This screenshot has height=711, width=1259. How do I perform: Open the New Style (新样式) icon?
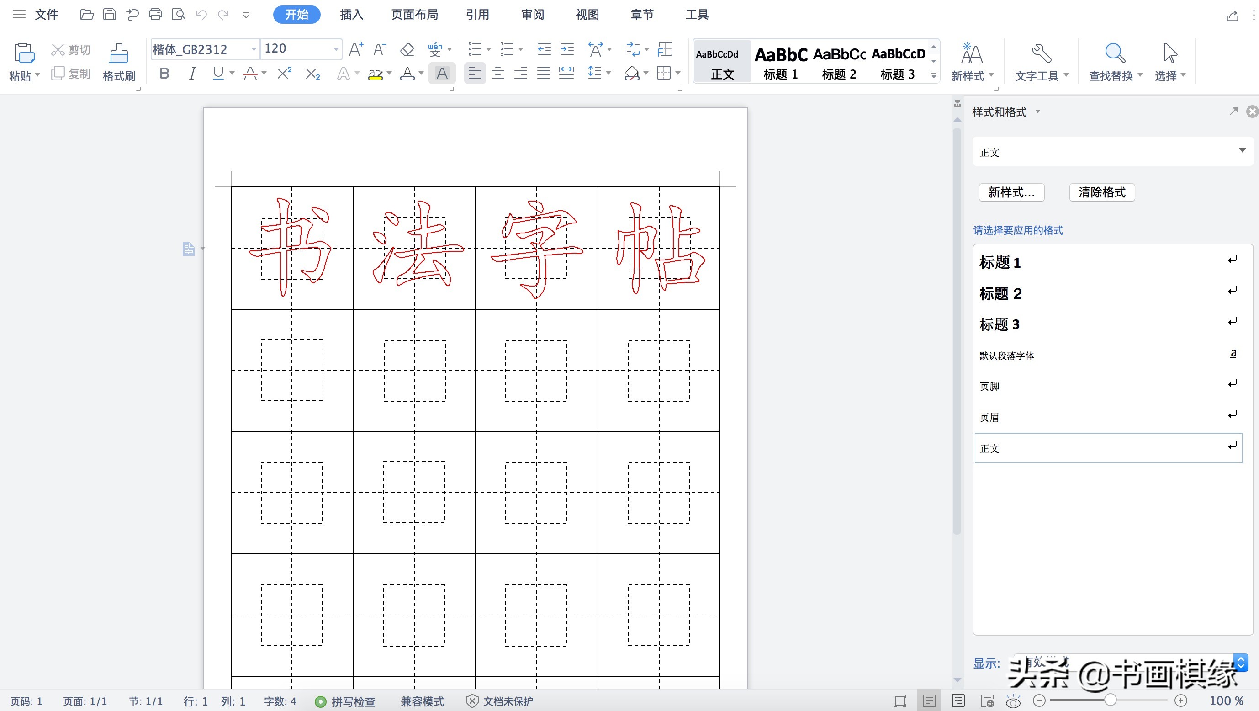[x=972, y=53]
